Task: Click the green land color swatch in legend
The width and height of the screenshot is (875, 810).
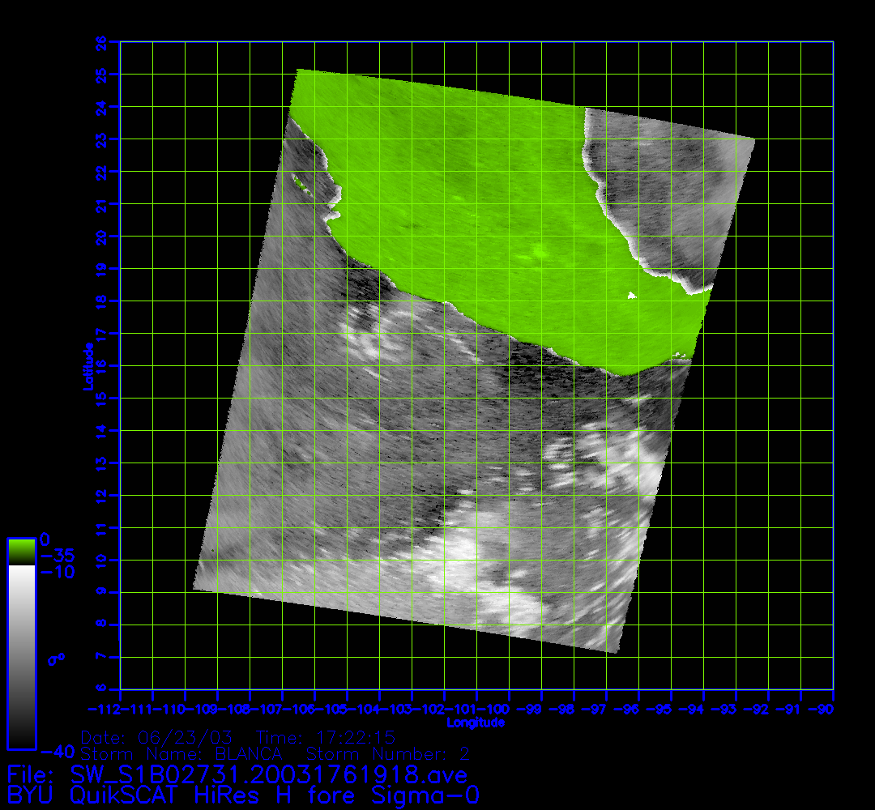Action: 21,552
